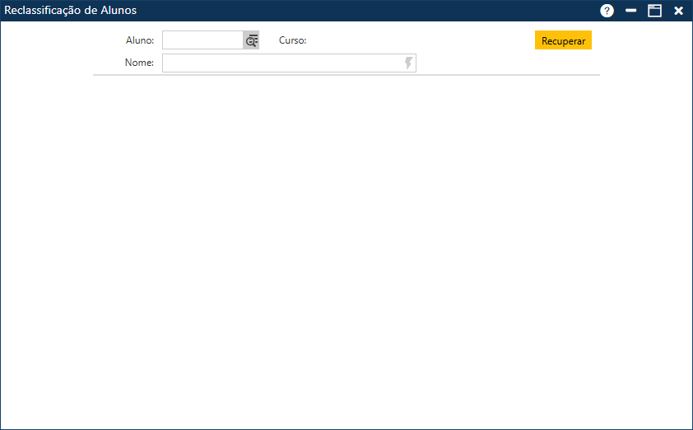Click the Nome label

click(139, 63)
